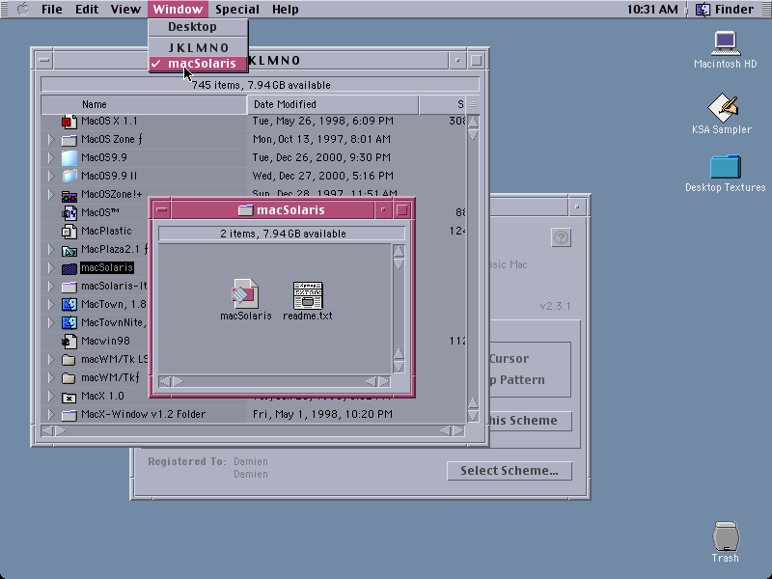Expand the macWM/Tkƒ disclosure triangle
The image size is (772, 579).
tap(51, 378)
